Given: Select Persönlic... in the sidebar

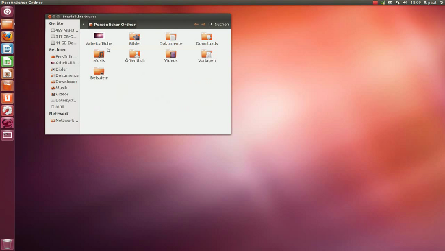Looking at the screenshot, I should click(64, 56).
